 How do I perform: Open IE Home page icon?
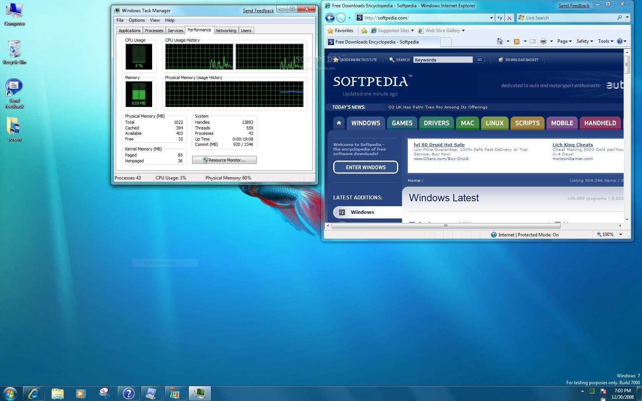click(x=499, y=41)
